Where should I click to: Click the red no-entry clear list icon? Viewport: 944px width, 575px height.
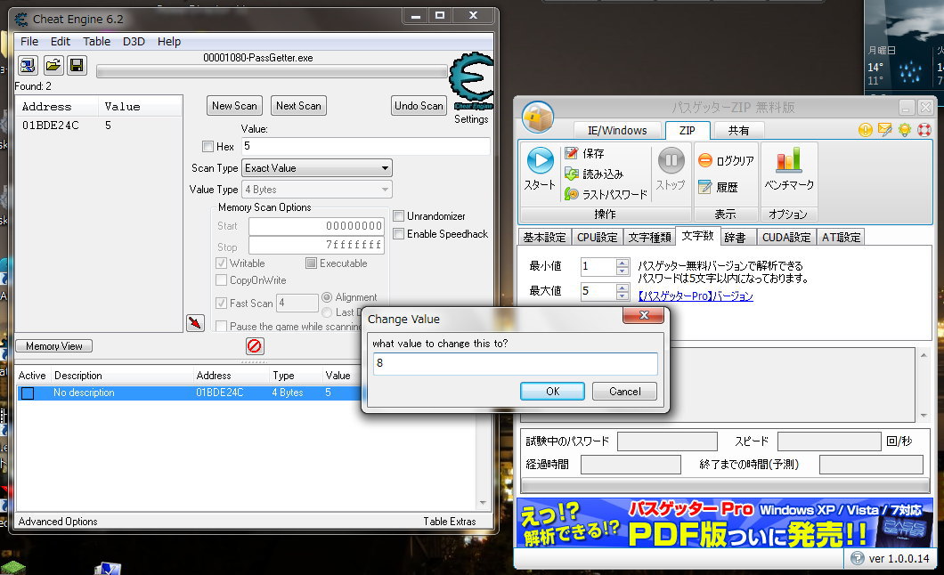(255, 346)
